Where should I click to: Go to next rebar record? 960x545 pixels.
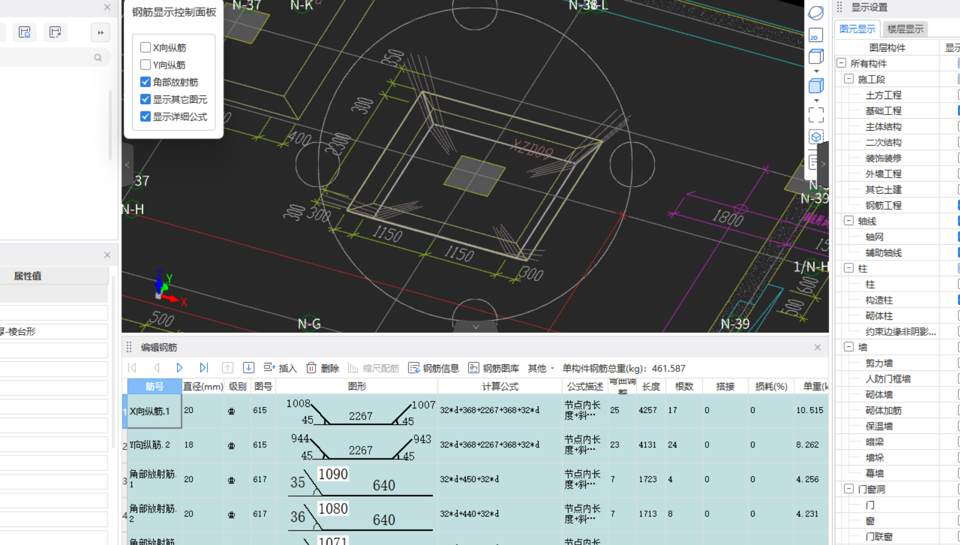click(x=179, y=368)
